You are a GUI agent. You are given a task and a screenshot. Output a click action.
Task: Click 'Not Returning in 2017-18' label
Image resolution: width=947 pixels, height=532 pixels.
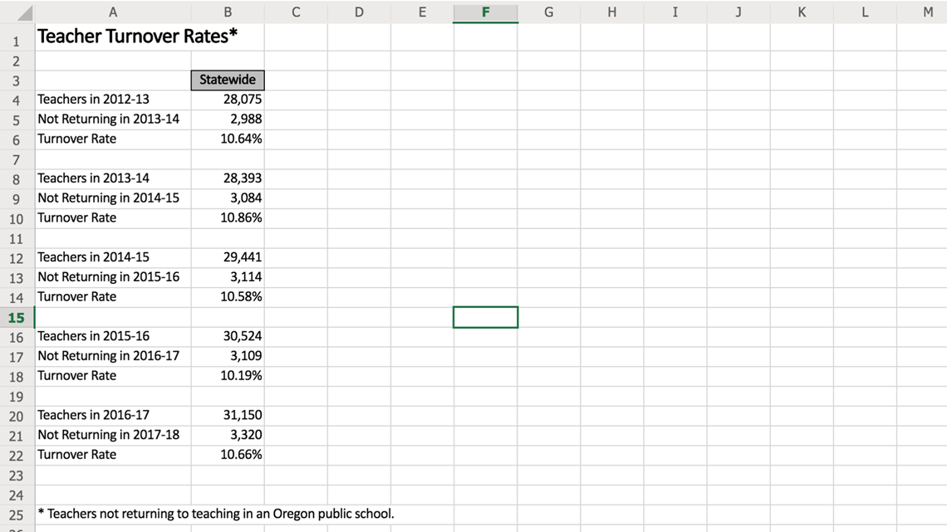[109, 436]
